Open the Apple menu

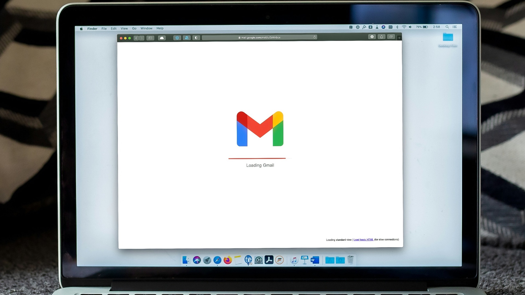coord(81,28)
